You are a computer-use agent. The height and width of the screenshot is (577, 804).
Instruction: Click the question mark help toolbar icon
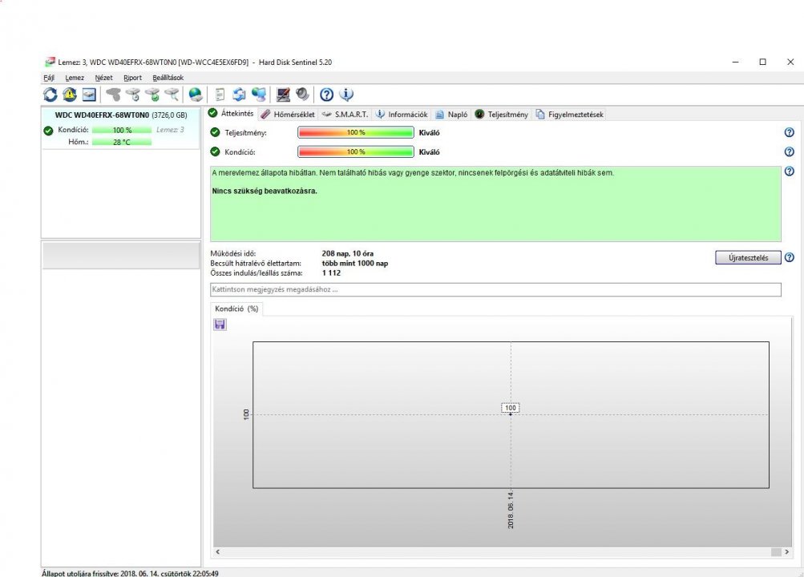326,95
